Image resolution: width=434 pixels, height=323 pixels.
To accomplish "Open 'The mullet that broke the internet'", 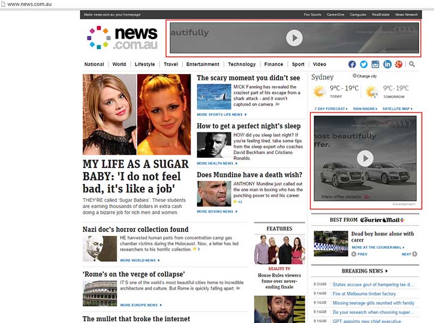I will (136, 319).
